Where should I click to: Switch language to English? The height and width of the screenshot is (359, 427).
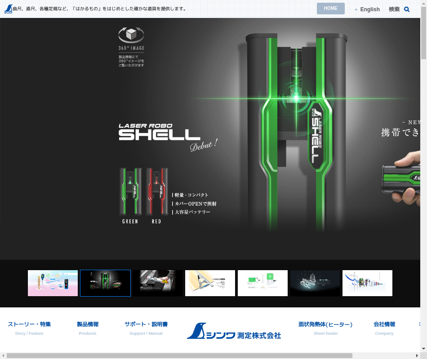tap(369, 9)
